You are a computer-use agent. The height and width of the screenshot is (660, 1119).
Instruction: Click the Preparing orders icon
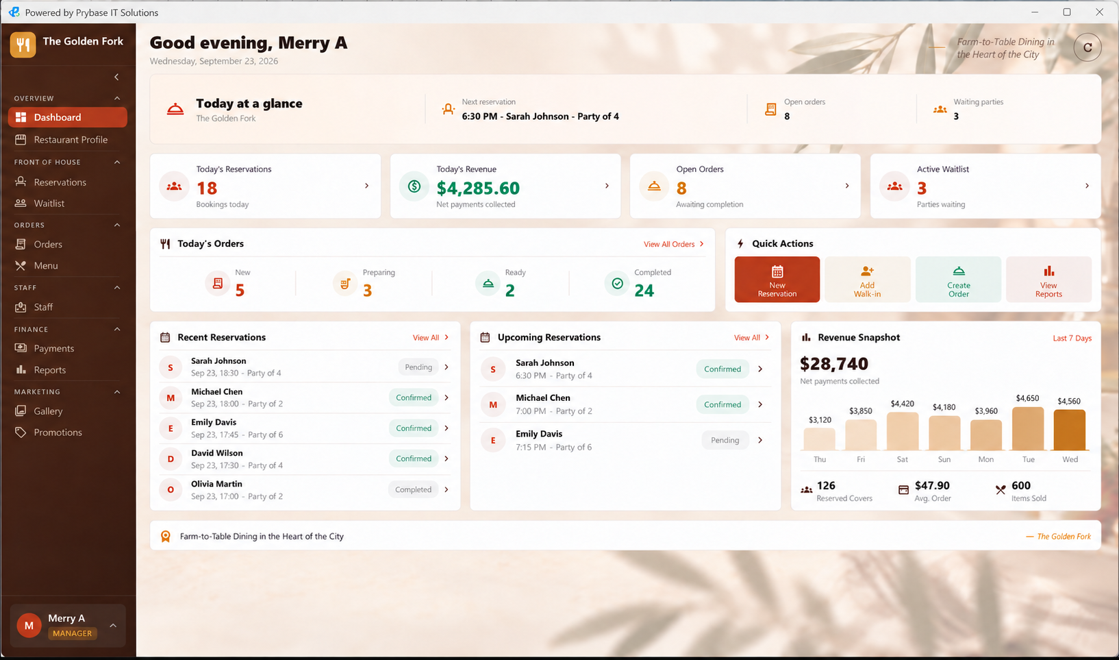(345, 283)
